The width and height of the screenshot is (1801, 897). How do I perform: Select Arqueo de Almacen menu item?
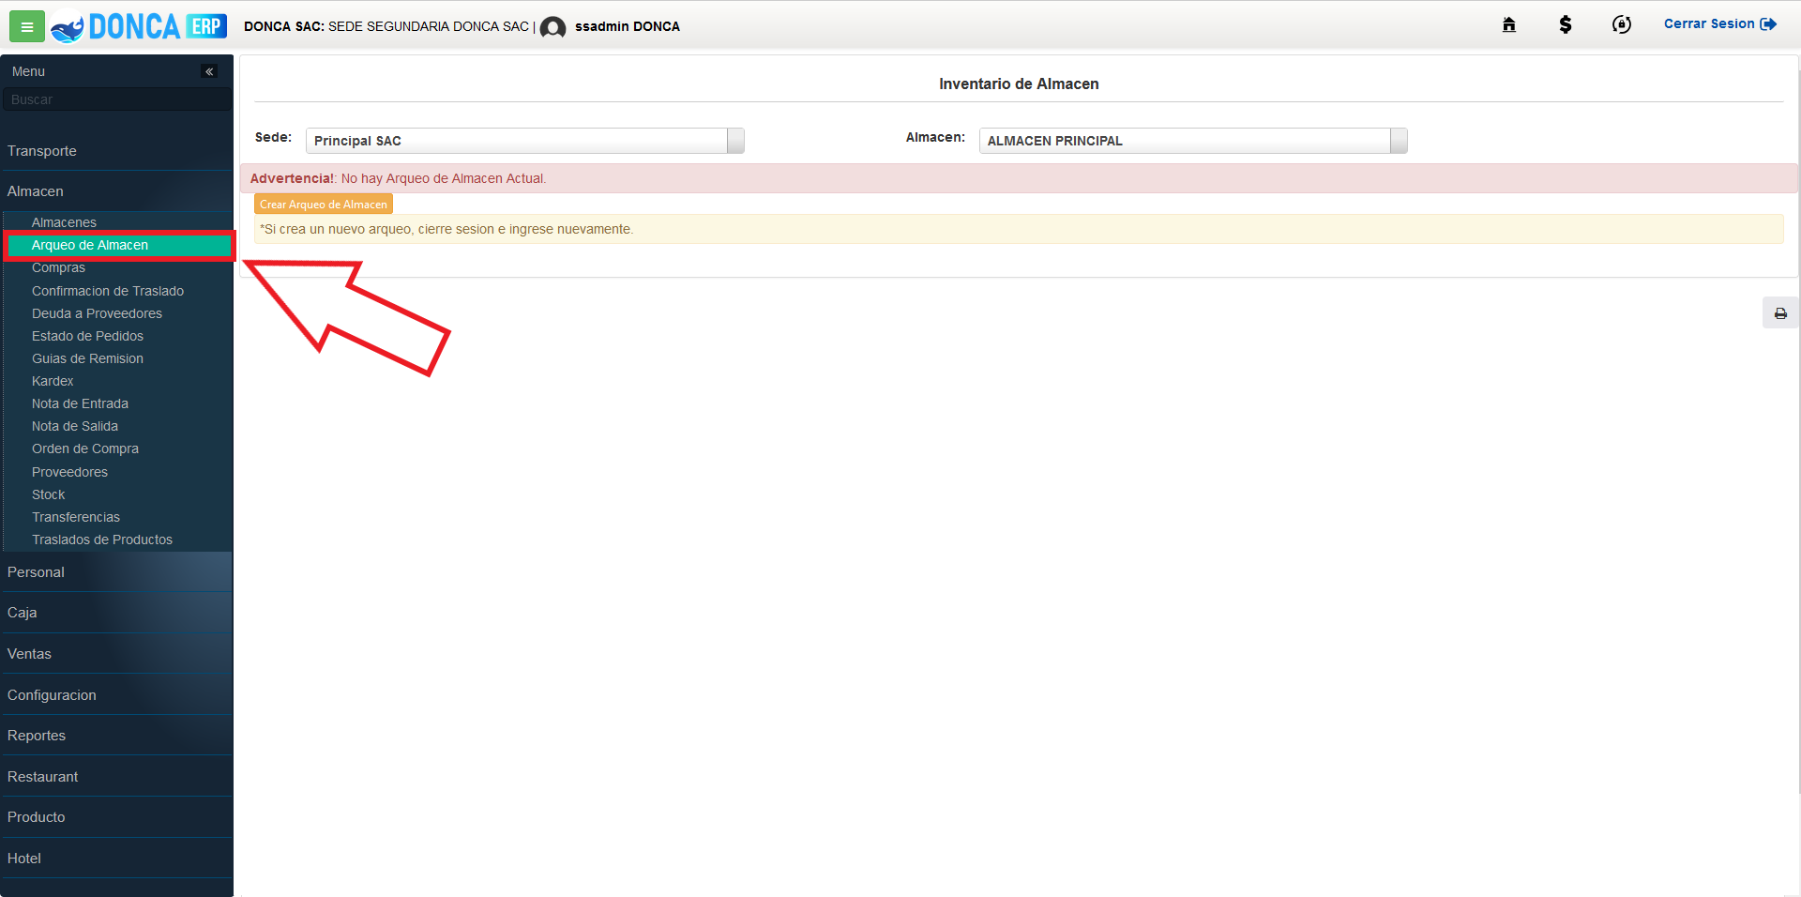118,245
